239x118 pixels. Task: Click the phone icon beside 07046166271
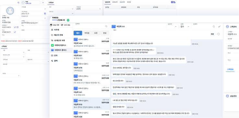click(x=15, y=32)
